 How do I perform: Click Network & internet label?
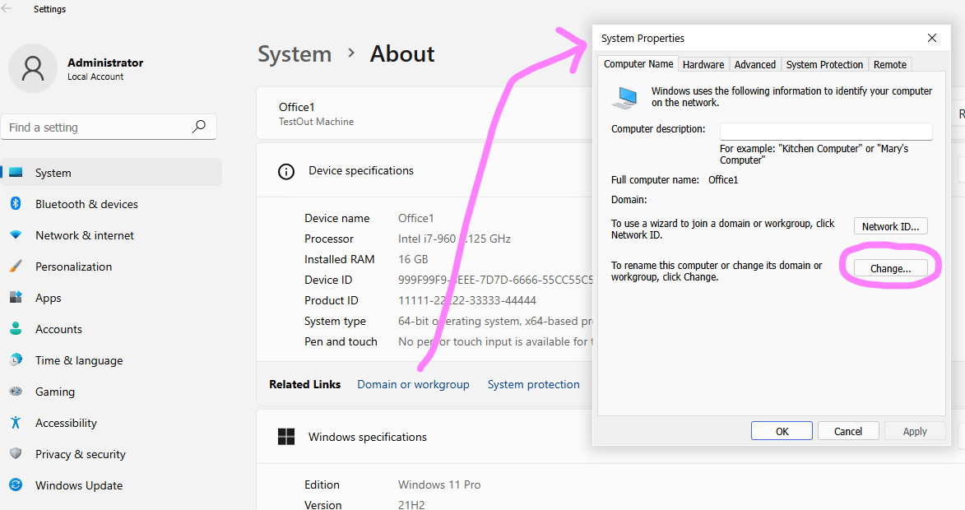(84, 235)
